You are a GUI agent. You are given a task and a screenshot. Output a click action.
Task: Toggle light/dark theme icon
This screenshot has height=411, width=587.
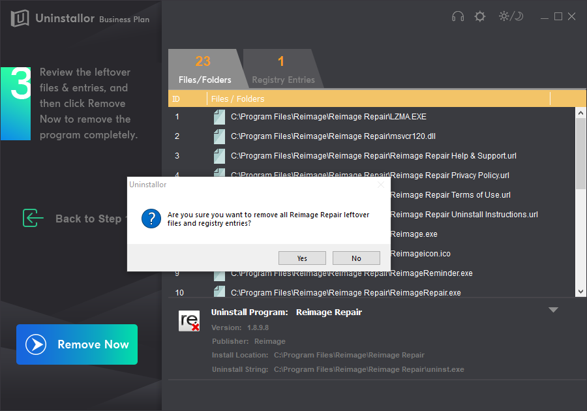(511, 16)
